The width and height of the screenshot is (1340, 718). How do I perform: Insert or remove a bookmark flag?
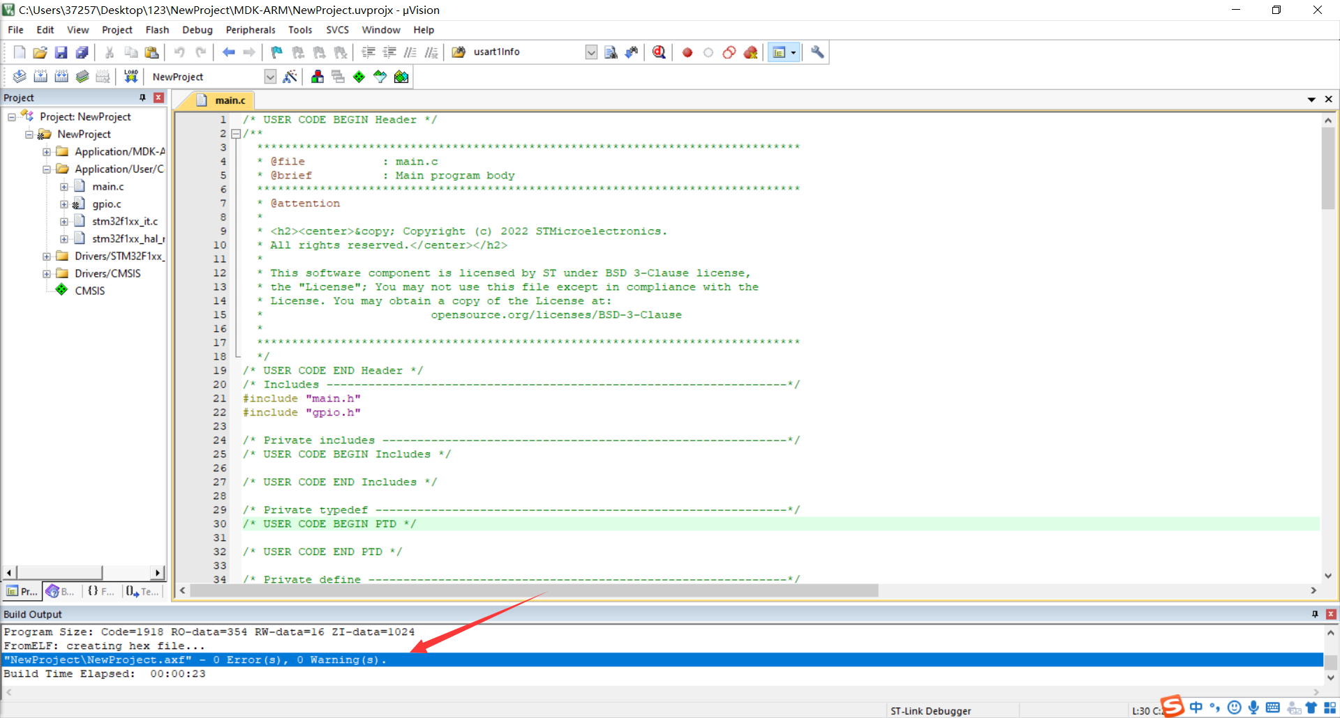277,52
